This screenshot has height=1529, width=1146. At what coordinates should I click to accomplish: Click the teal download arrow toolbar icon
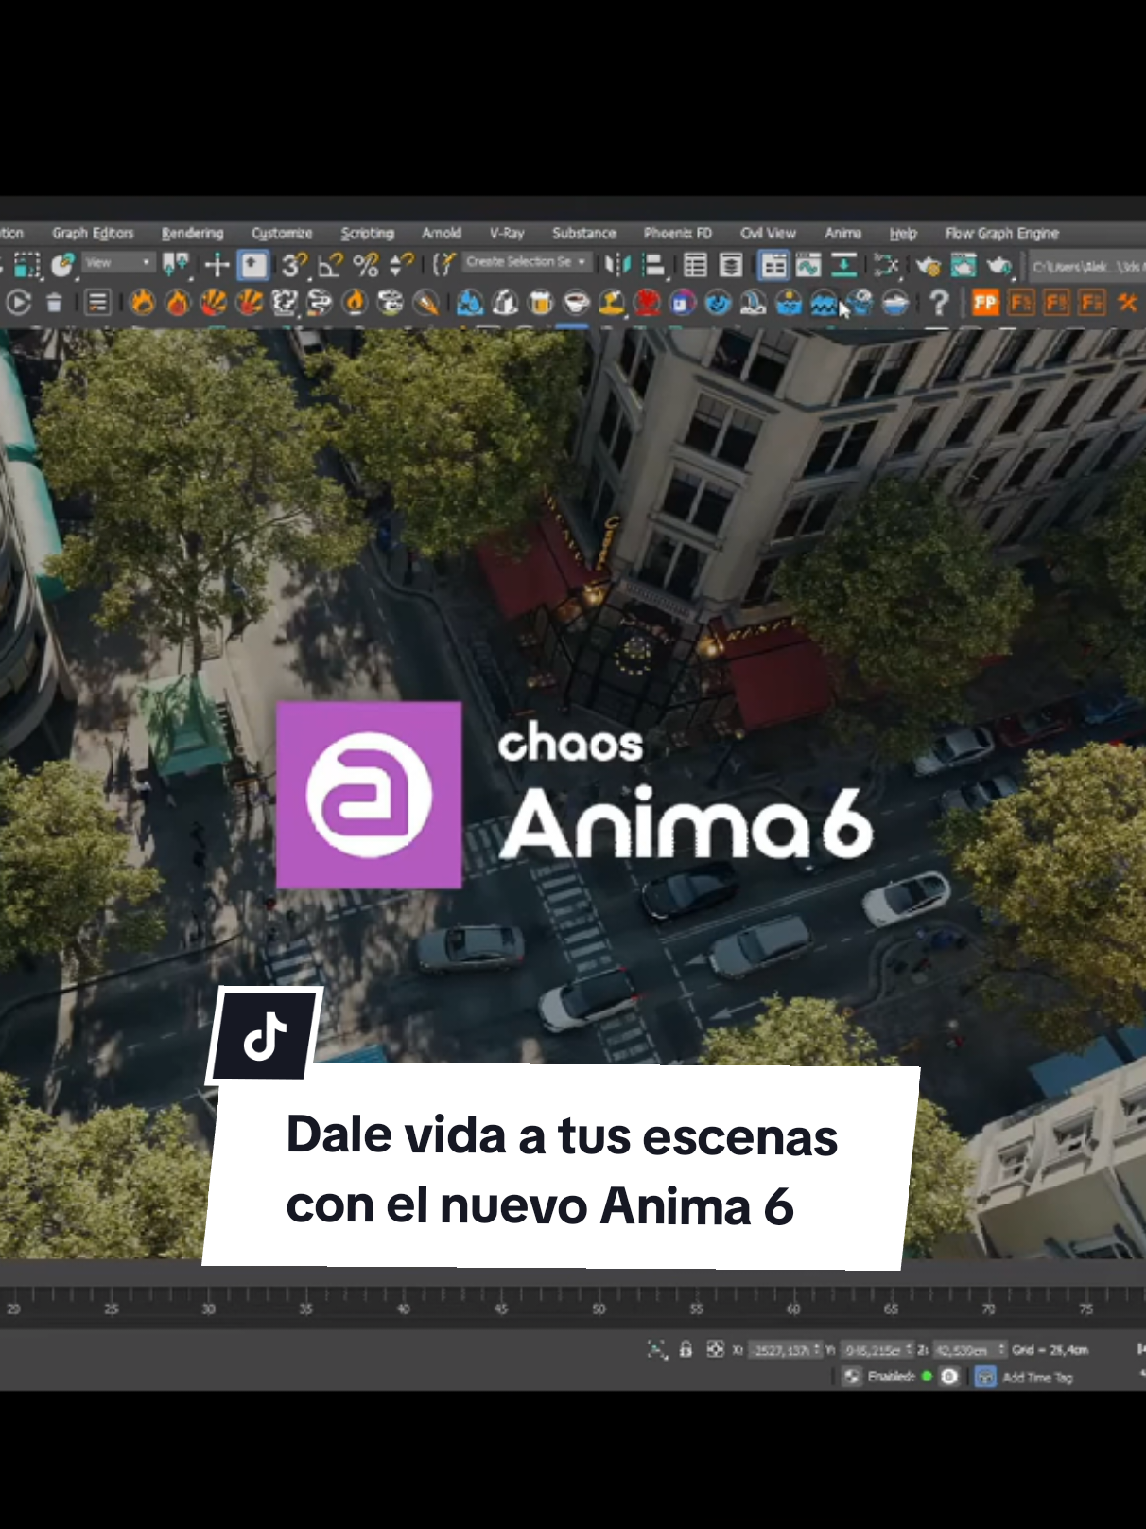(843, 266)
